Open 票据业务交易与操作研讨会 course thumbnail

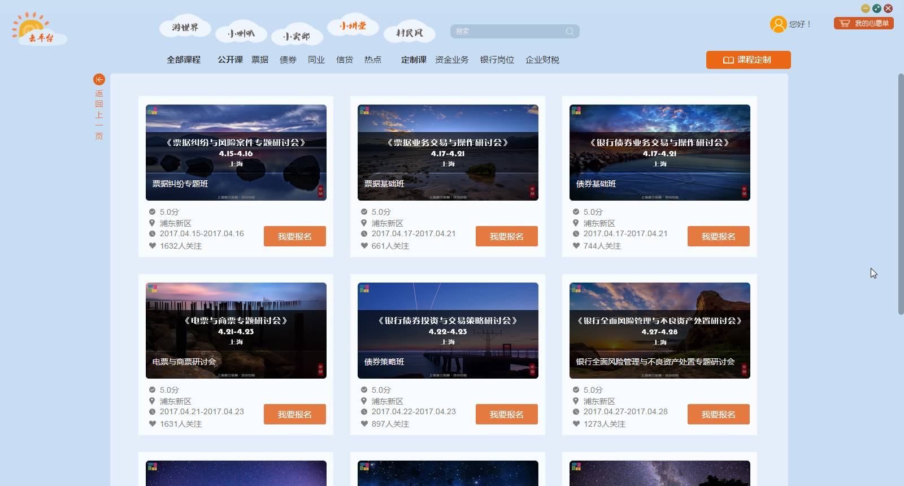click(448, 153)
